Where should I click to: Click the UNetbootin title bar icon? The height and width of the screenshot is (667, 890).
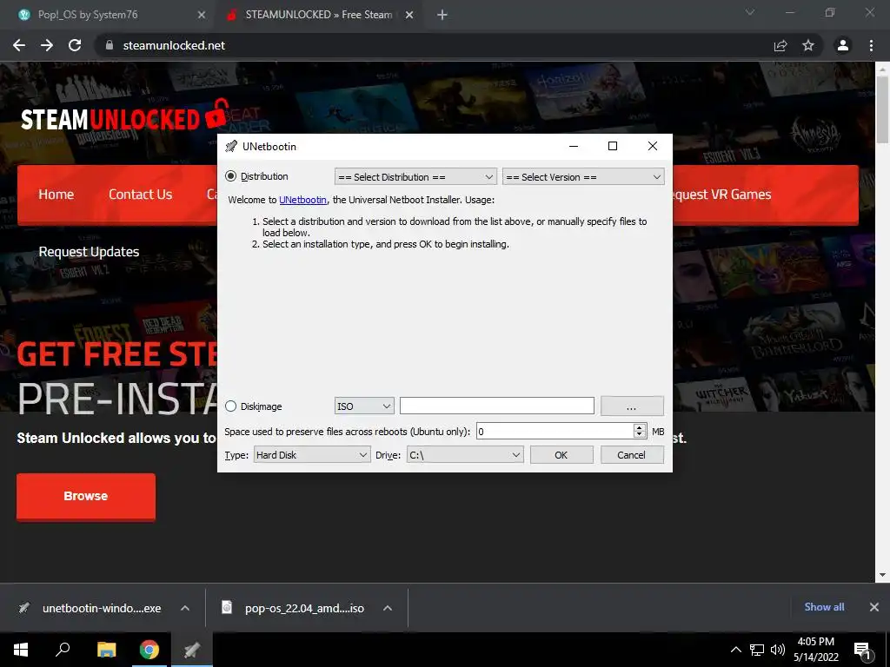click(231, 146)
